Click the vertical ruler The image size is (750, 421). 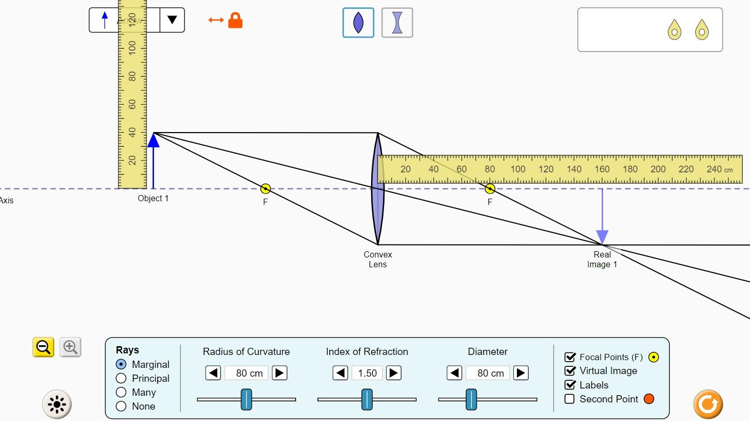tap(132, 94)
